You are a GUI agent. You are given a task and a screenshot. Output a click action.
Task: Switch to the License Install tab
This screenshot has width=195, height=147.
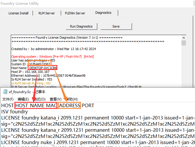(x=19, y=13)
